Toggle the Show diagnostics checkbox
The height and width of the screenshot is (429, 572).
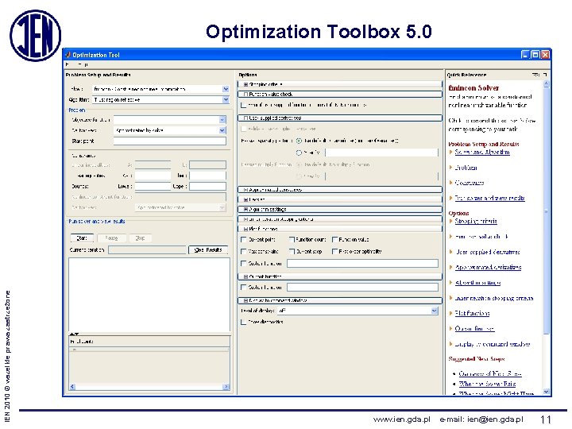243,322
